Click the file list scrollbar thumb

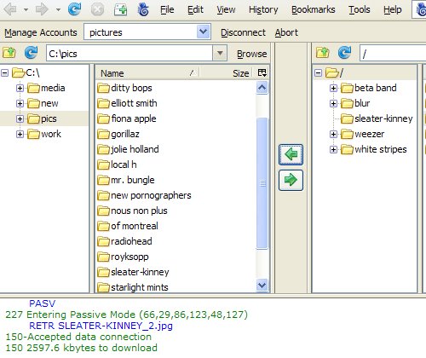(262, 183)
